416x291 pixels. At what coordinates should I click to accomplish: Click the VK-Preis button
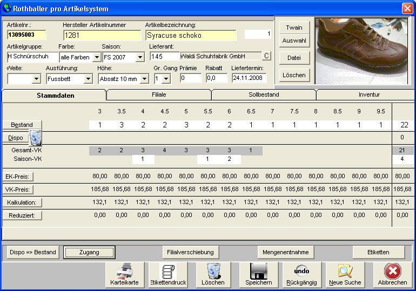(x=17, y=190)
